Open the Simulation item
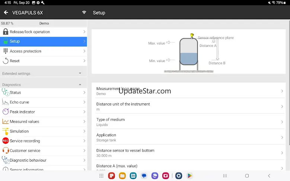Screen dimensions: 290x181 [x=44, y=131]
